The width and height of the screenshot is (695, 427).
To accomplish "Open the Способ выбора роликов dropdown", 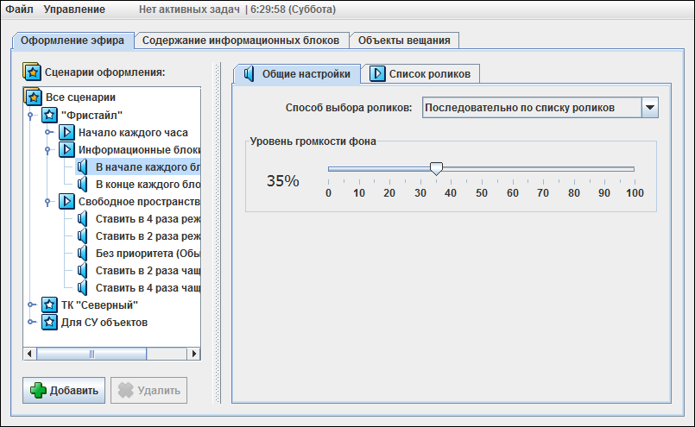I will tap(540, 108).
